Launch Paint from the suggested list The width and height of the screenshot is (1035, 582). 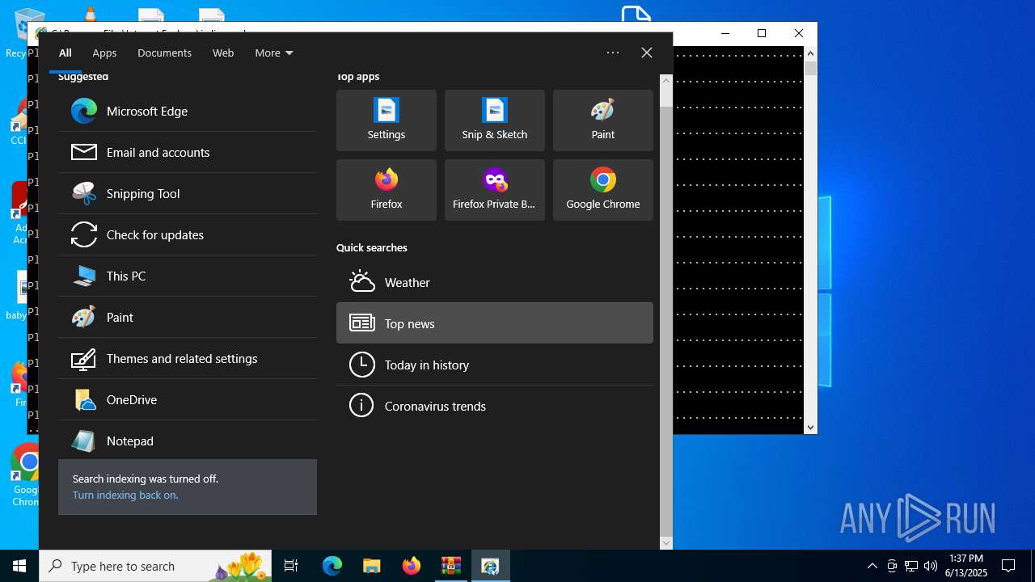click(188, 317)
